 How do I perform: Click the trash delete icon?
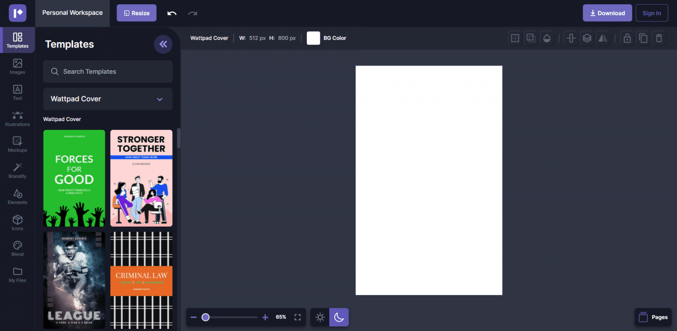click(659, 38)
